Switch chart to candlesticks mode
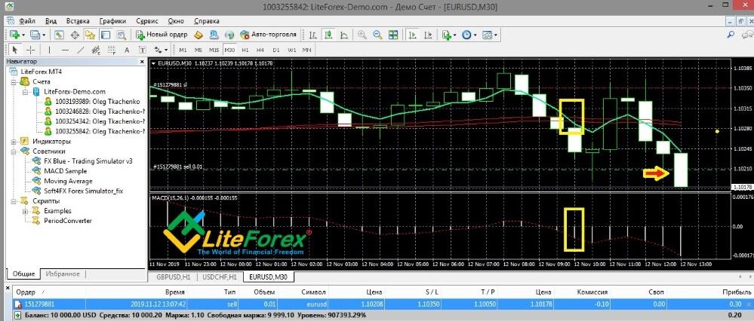754x321 pixels. (328, 35)
